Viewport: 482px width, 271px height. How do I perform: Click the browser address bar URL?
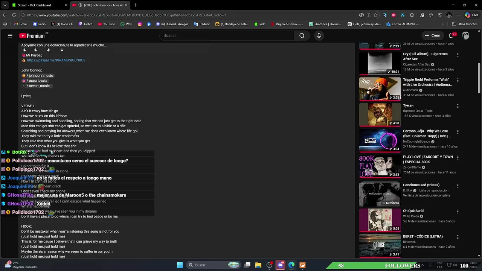pos(126,15)
